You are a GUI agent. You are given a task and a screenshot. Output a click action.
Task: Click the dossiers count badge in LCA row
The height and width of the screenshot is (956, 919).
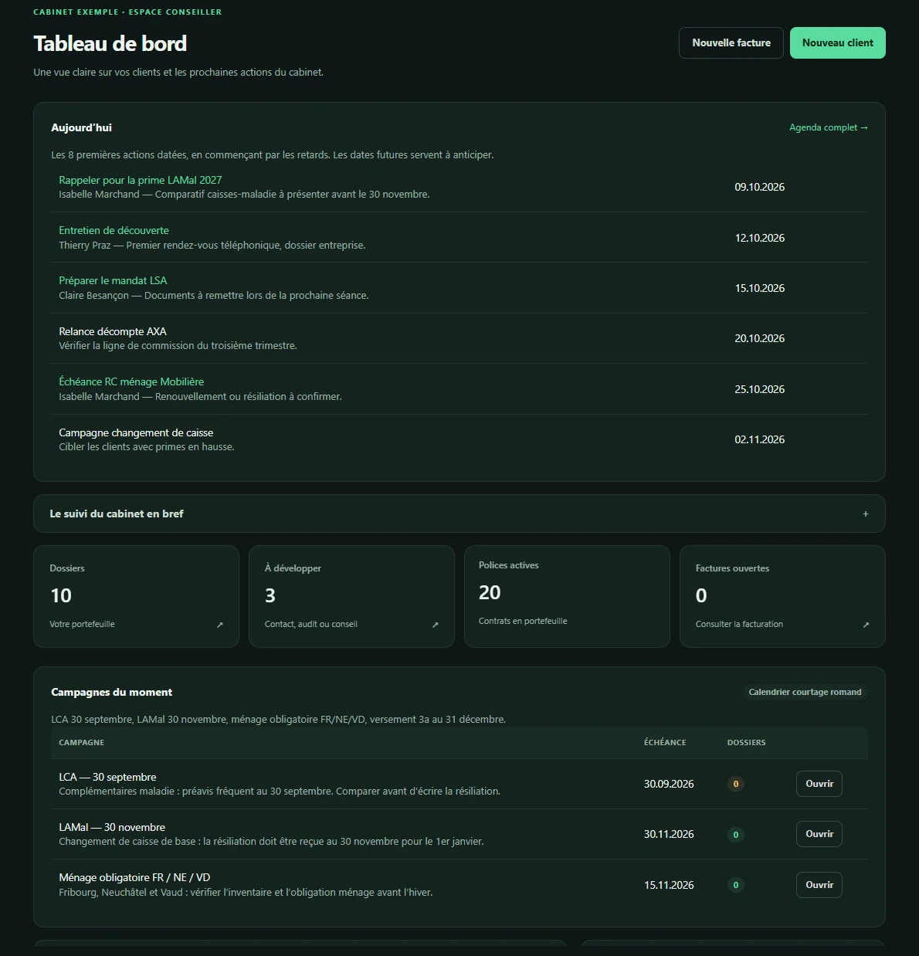[736, 784]
